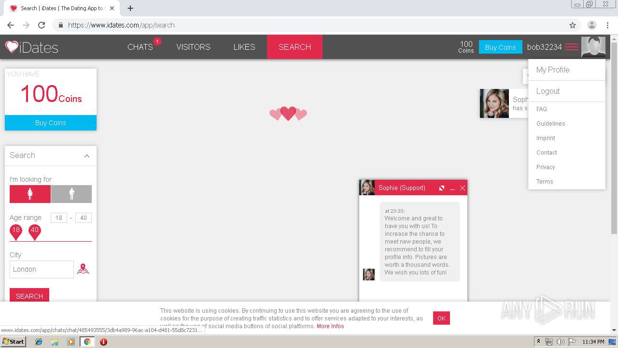
Task: Click the small Sophie avatar beside message
Action: (369, 275)
